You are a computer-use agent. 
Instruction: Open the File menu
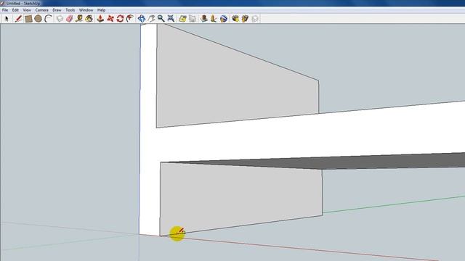[x=5, y=10]
